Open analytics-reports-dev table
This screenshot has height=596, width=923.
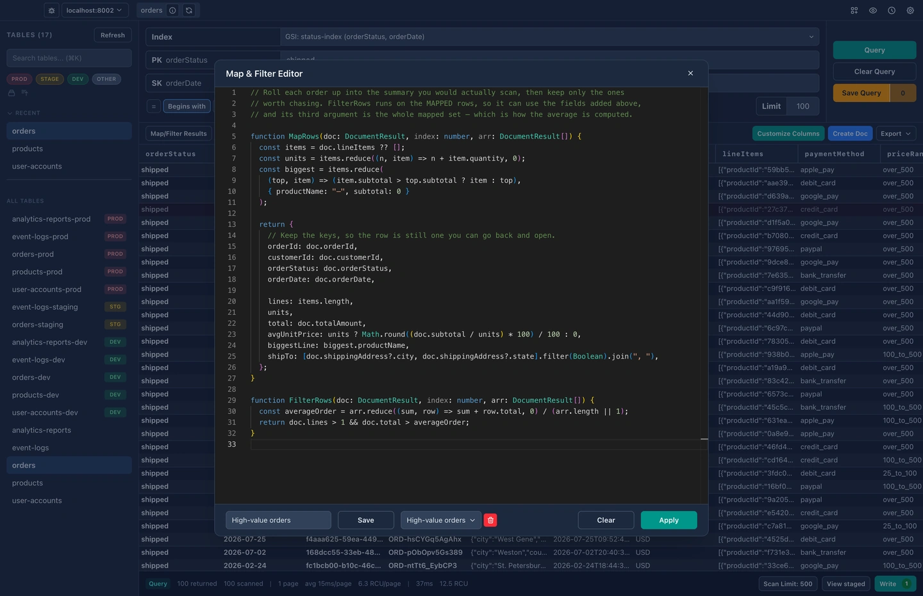click(69, 343)
